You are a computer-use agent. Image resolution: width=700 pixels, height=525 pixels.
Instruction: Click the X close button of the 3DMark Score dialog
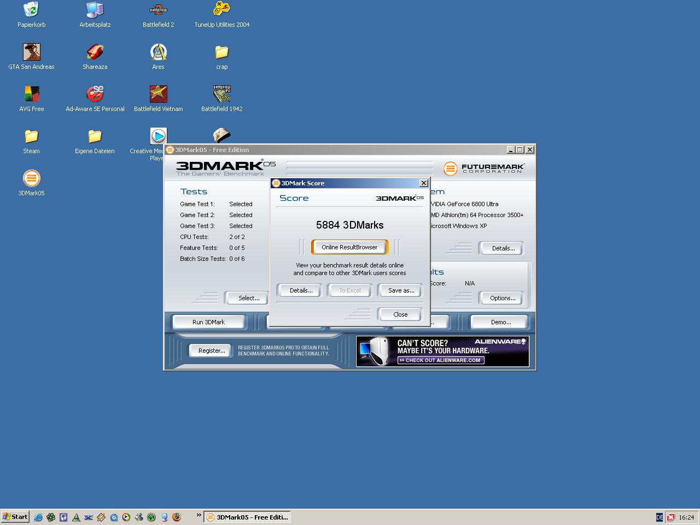pos(423,183)
